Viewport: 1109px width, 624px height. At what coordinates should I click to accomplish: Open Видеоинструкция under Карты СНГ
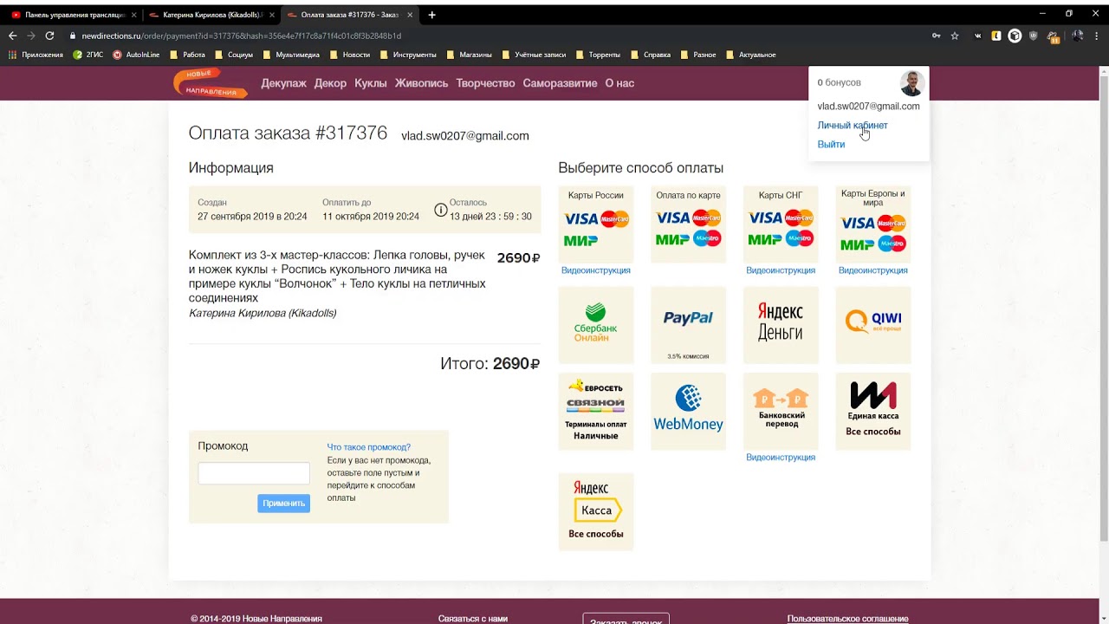click(781, 270)
